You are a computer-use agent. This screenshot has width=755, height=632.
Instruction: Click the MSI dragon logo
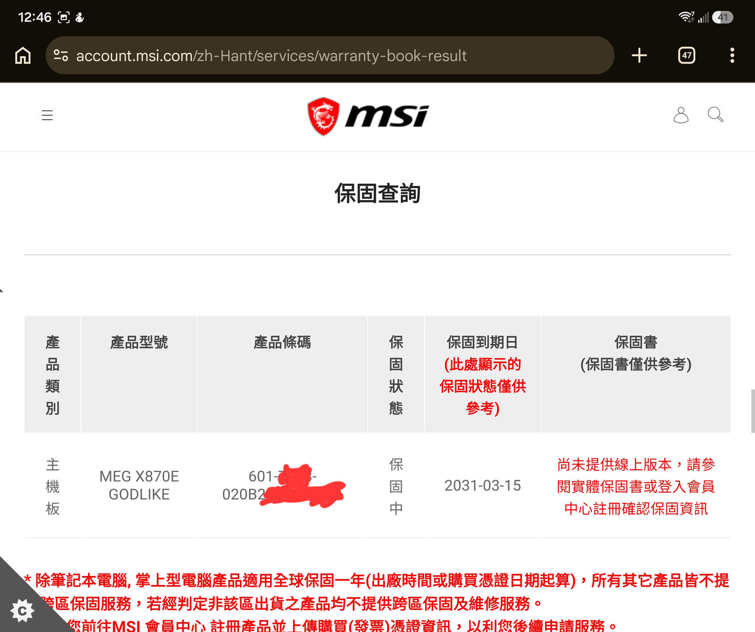(368, 116)
